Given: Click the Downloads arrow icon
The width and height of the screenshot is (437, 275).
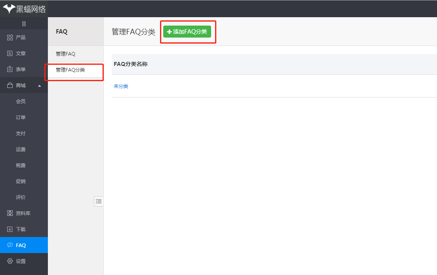Looking at the screenshot, I should pos(10,229).
